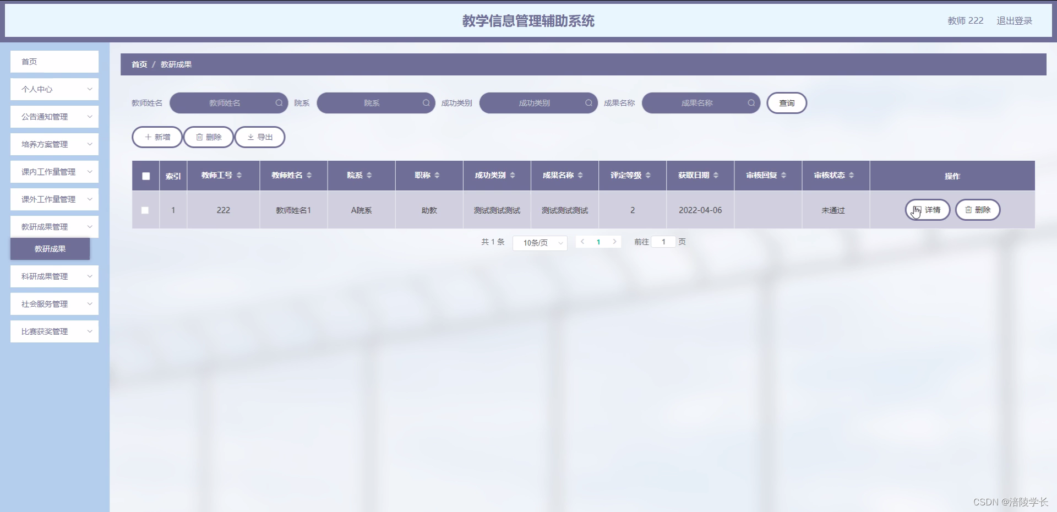Click the 查询 search button

[x=787, y=103]
